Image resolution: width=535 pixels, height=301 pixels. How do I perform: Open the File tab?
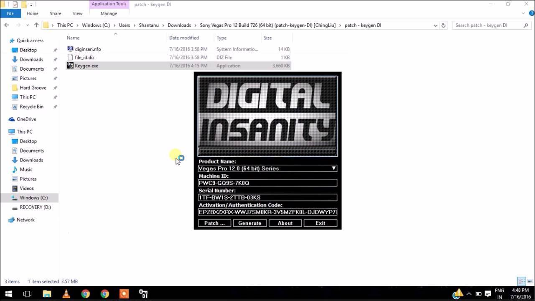pos(10,13)
